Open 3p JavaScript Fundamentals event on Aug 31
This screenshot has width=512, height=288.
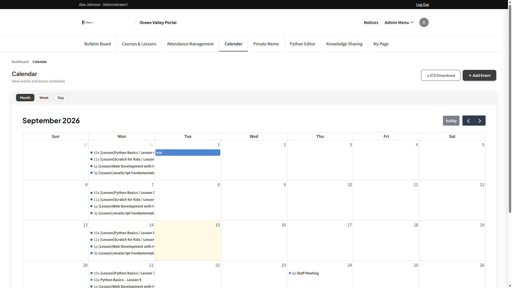(122, 173)
